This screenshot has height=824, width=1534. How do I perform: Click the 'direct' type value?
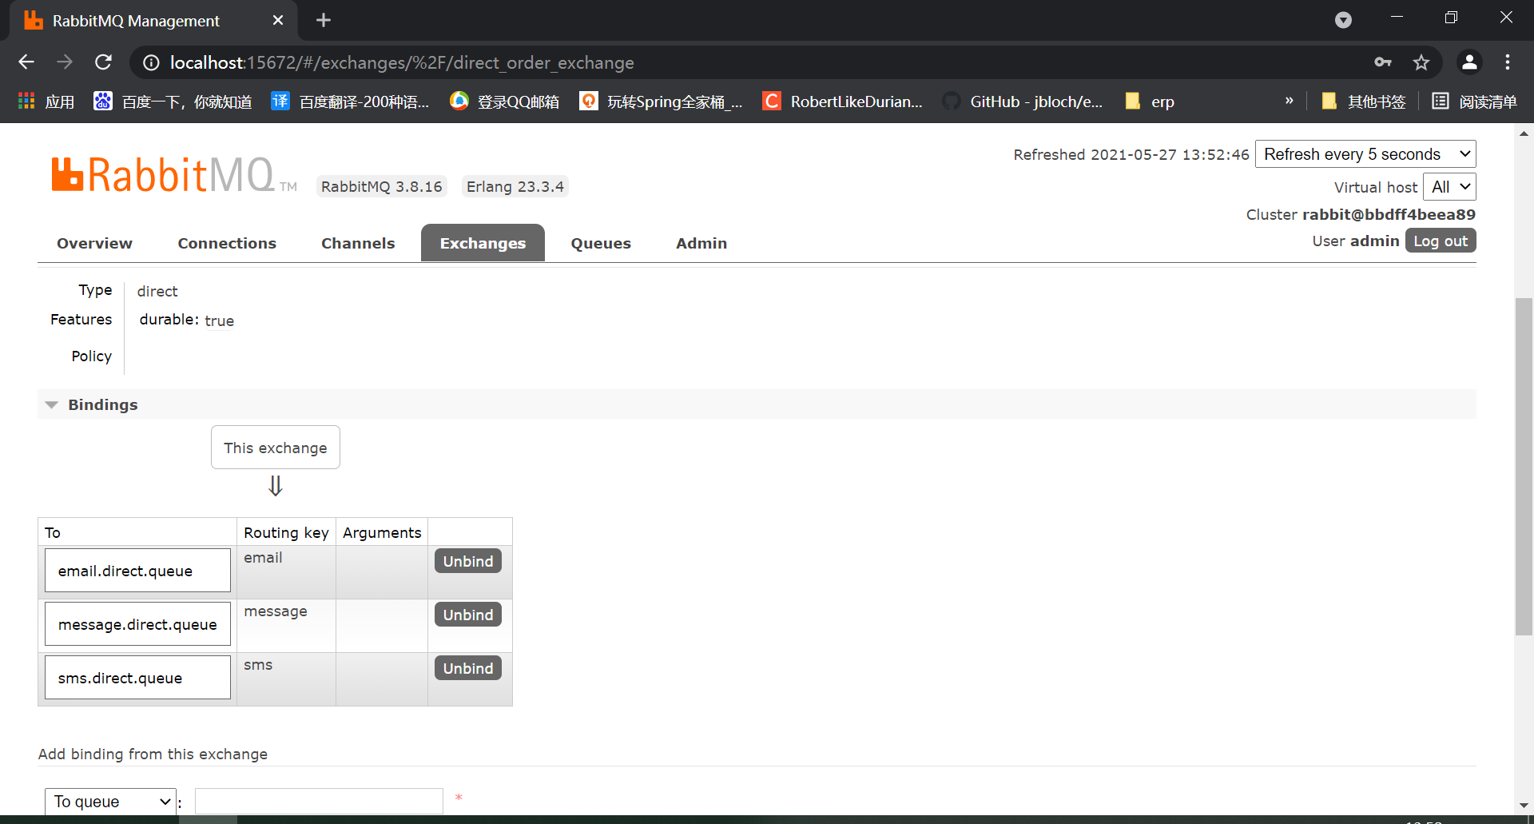click(x=157, y=291)
